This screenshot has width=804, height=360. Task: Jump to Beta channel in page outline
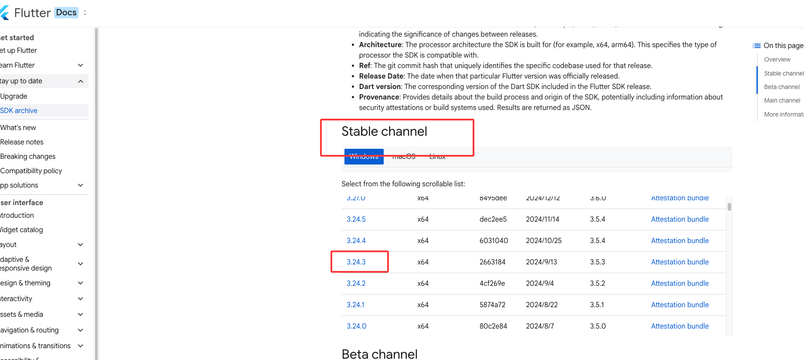point(781,87)
